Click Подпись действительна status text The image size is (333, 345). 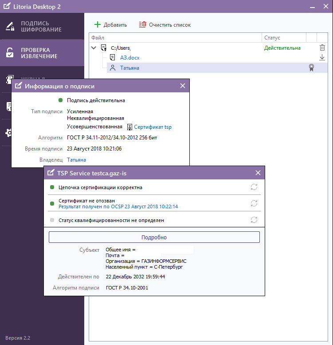coord(96,100)
